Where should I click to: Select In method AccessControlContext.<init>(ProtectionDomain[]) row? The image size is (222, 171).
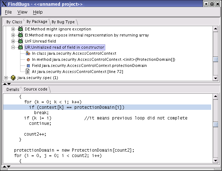click(x=103, y=59)
